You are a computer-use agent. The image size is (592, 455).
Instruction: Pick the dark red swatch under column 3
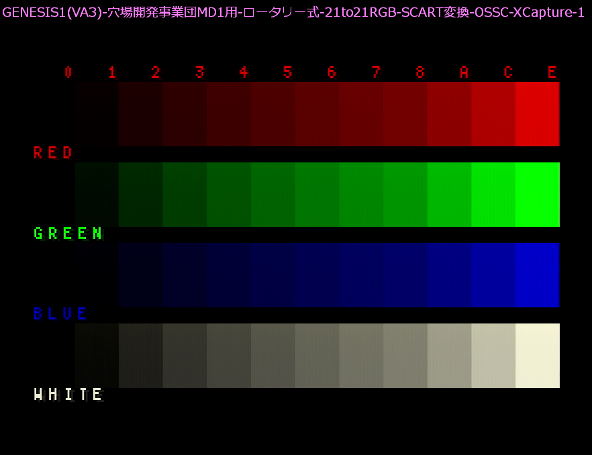click(185, 114)
